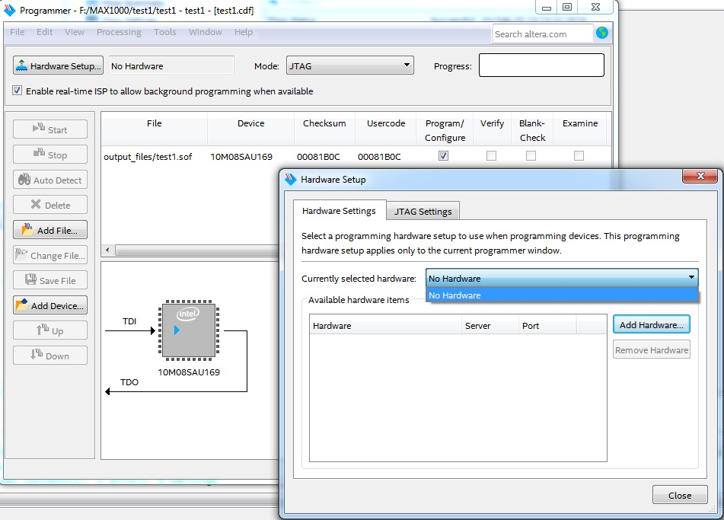Click the Hardware column header in dialog
This screenshot has width=724, height=520.
(385, 325)
